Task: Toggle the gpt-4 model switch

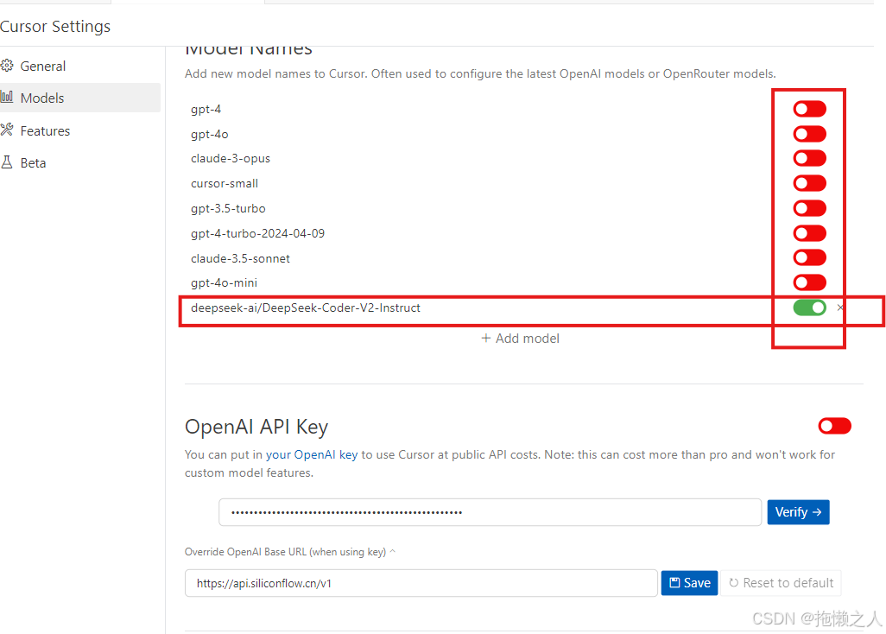Action: tap(809, 109)
